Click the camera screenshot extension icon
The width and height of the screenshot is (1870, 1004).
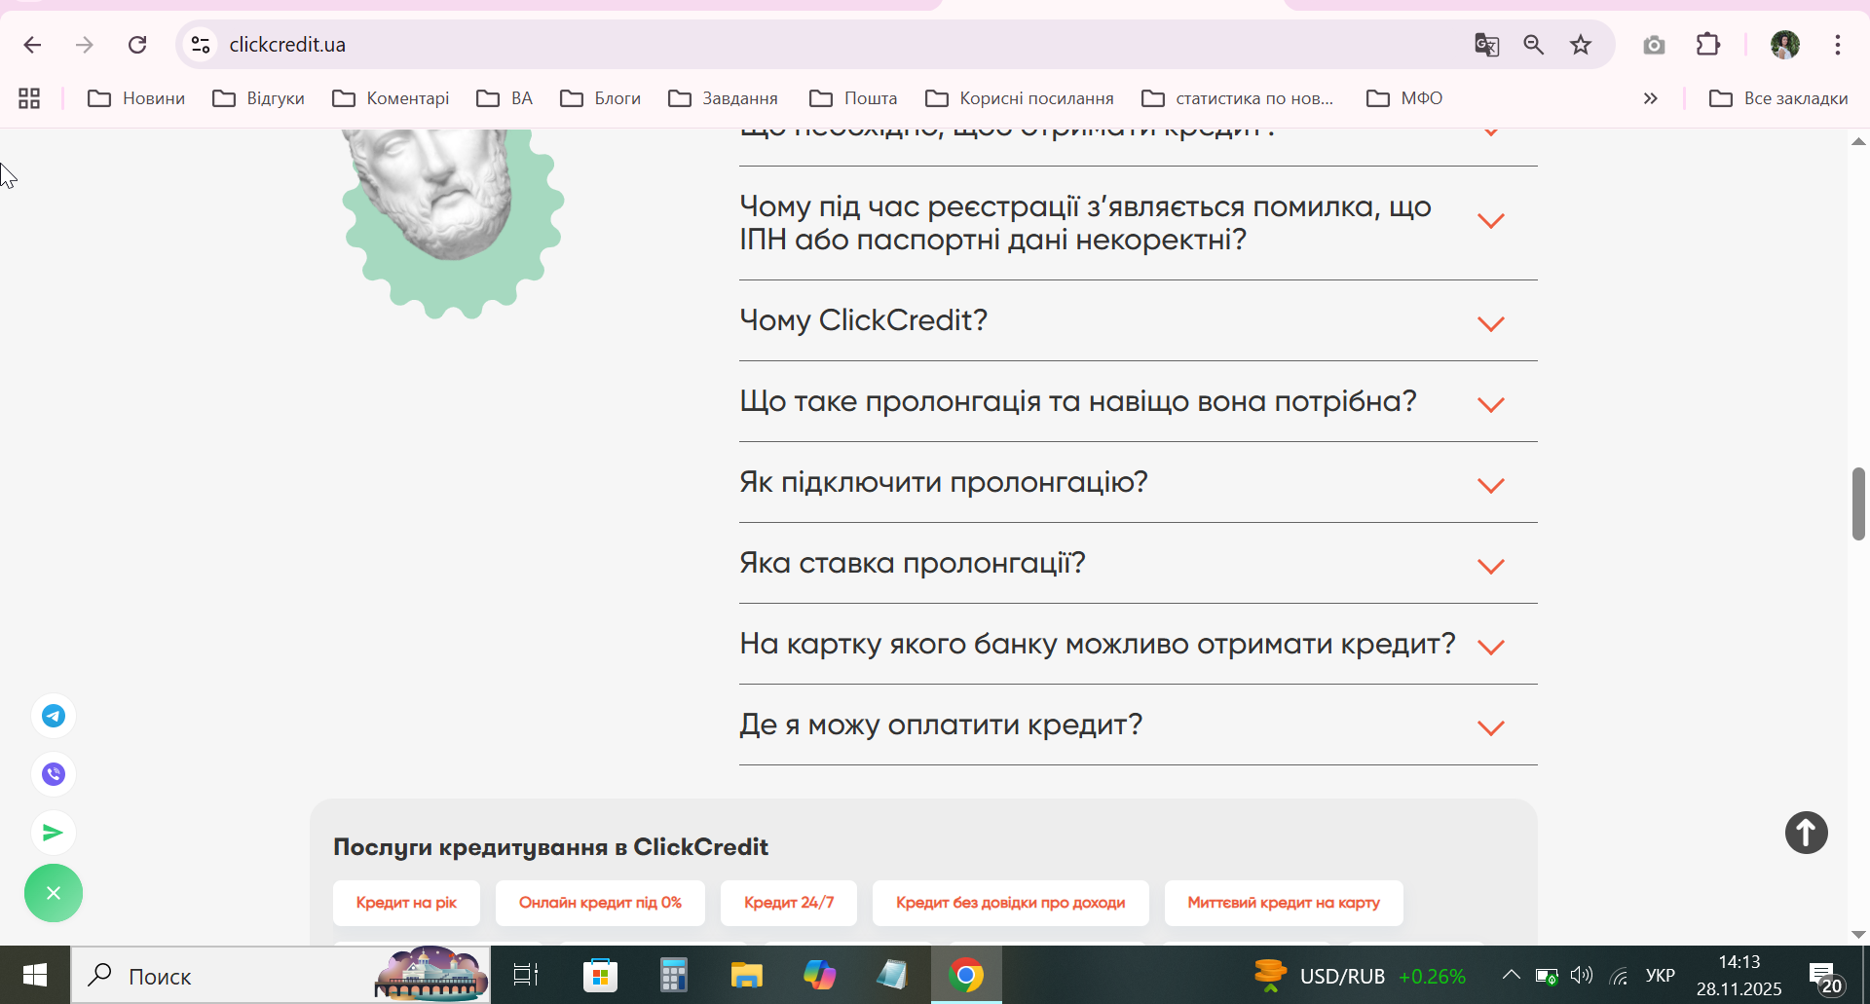tap(1654, 45)
